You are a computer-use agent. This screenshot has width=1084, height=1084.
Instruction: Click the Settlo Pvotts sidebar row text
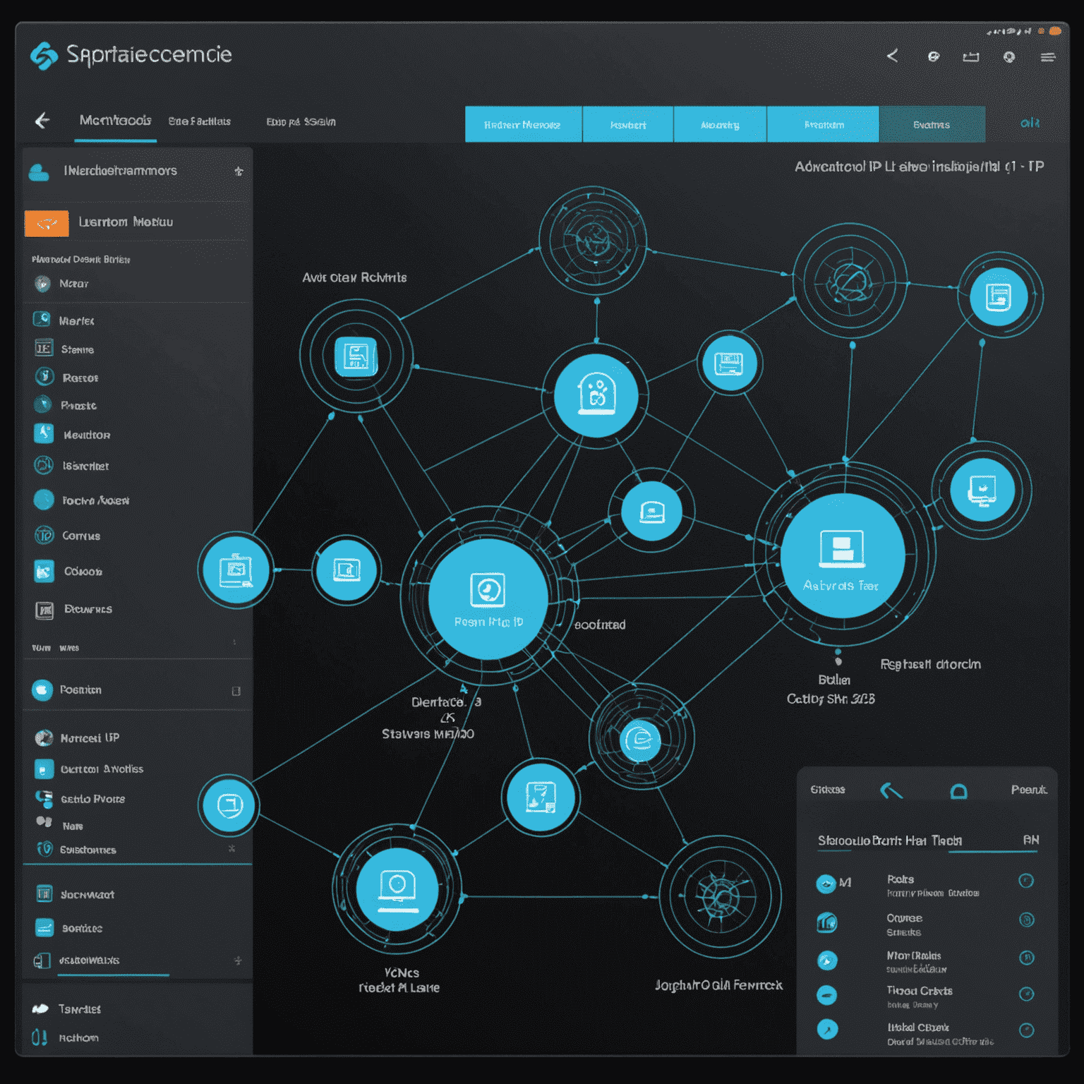(x=92, y=799)
